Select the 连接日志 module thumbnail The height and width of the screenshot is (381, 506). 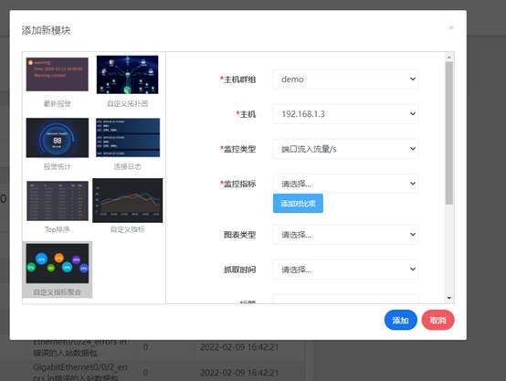pos(128,138)
